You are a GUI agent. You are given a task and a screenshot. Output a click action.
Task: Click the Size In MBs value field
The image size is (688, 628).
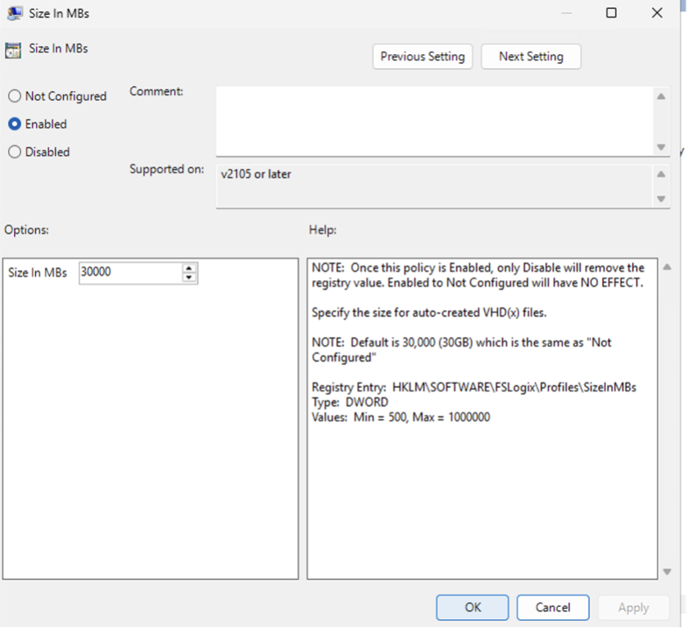(130, 273)
